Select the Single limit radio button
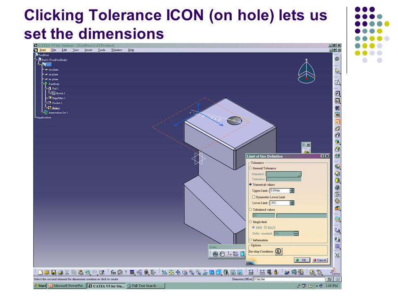 pos(250,222)
